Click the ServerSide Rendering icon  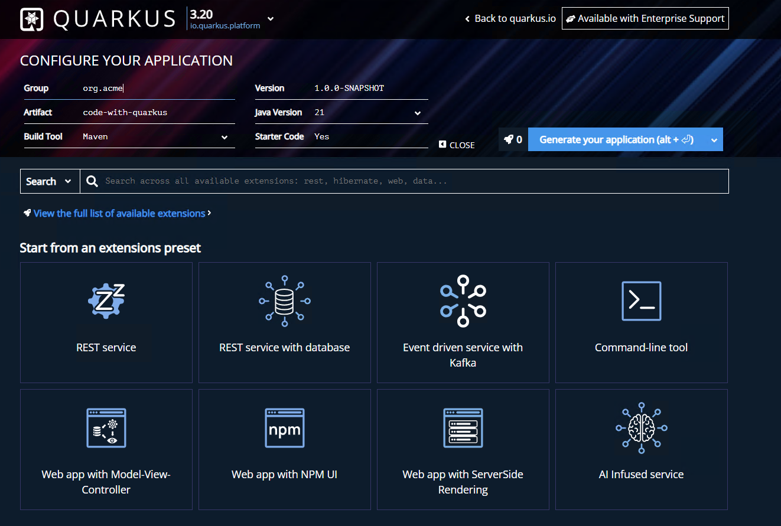pyautogui.click(x=463, y=428)
